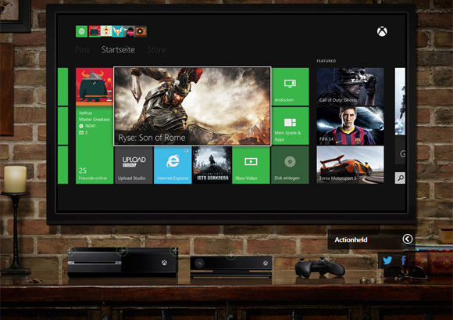Click the plus hotspot on the console's right corner

coord(175,250)
